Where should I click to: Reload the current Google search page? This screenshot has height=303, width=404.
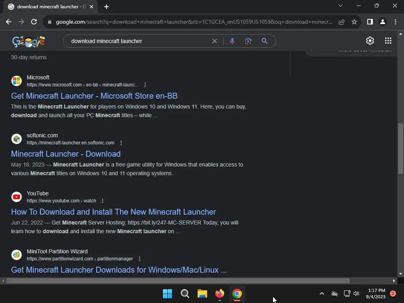click(34, 22)
